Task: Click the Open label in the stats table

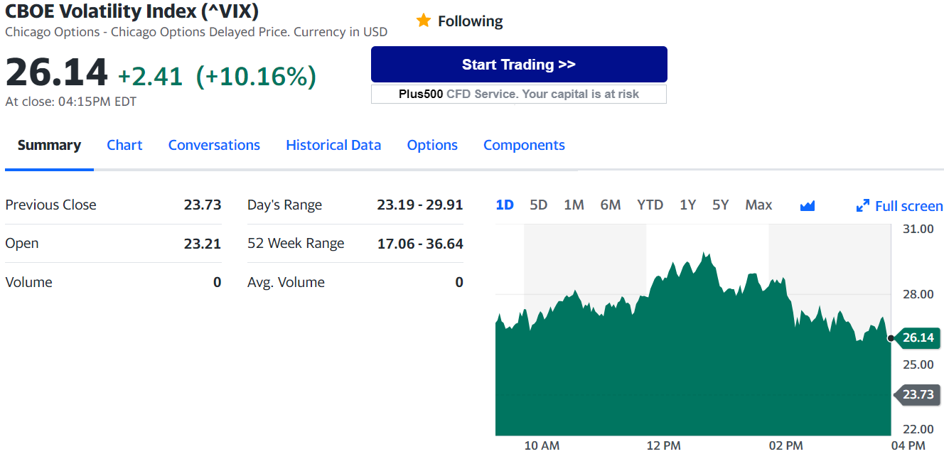Action: tap(22, 244)
